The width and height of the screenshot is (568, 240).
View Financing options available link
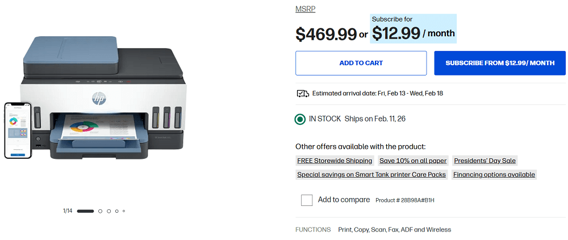pos(494,175)
